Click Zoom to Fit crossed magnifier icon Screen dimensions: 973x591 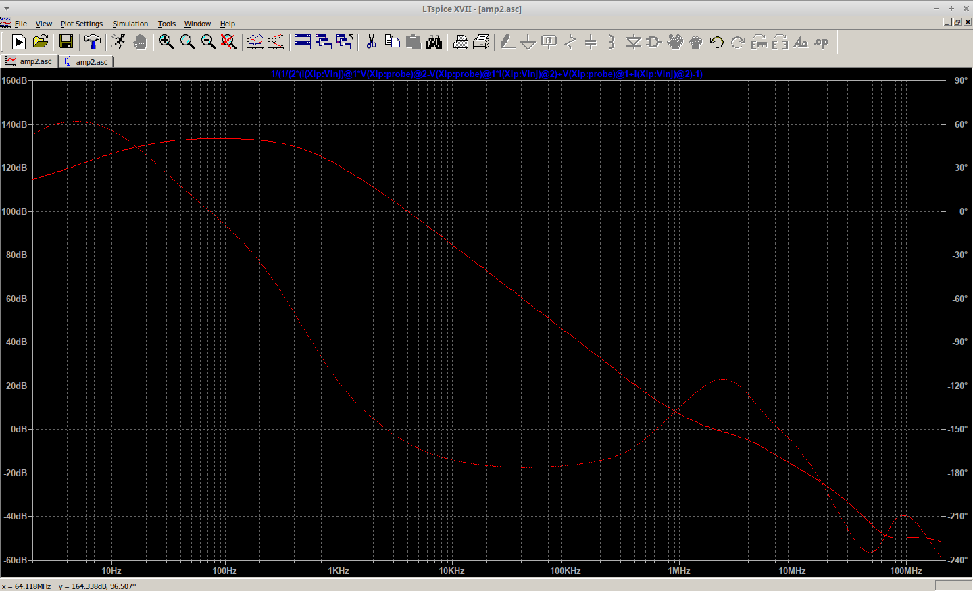tap(229, 42)
